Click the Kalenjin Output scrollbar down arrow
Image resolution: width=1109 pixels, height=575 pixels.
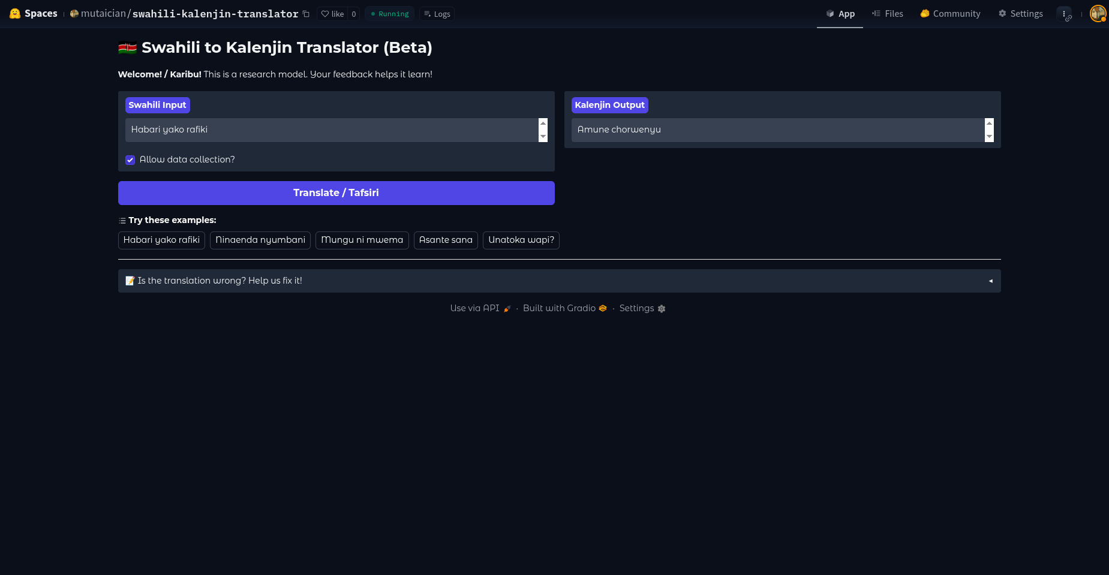click(x=989, y=137)
